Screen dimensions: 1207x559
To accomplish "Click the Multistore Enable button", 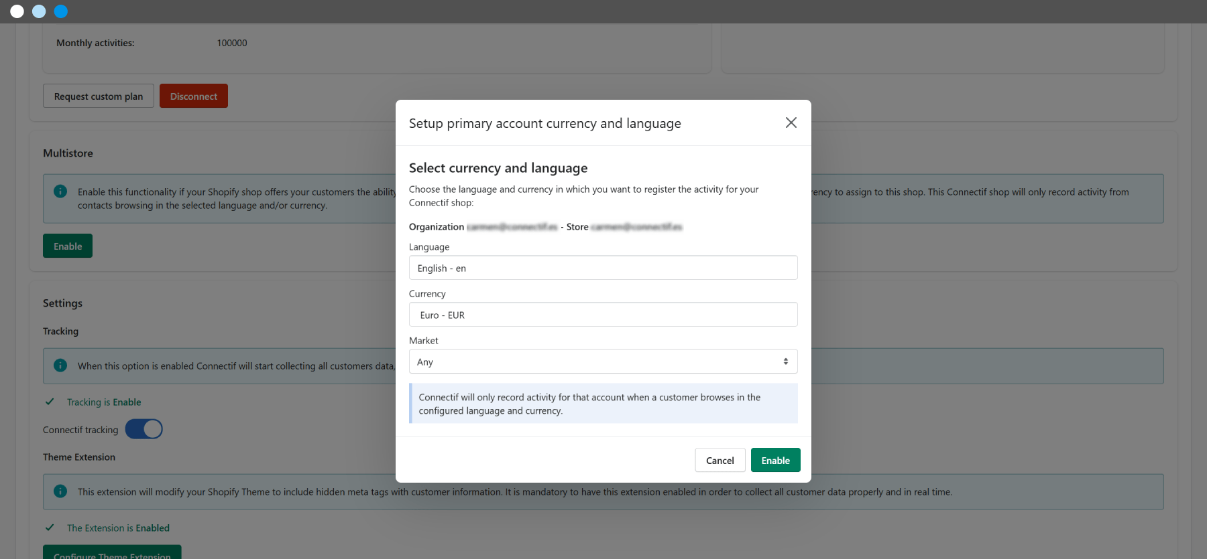I will [68, 246].
